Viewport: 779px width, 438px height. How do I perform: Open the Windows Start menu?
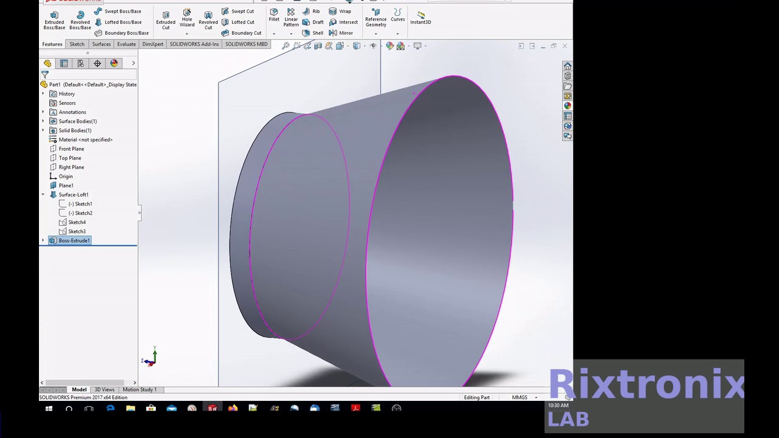point(49,408)
